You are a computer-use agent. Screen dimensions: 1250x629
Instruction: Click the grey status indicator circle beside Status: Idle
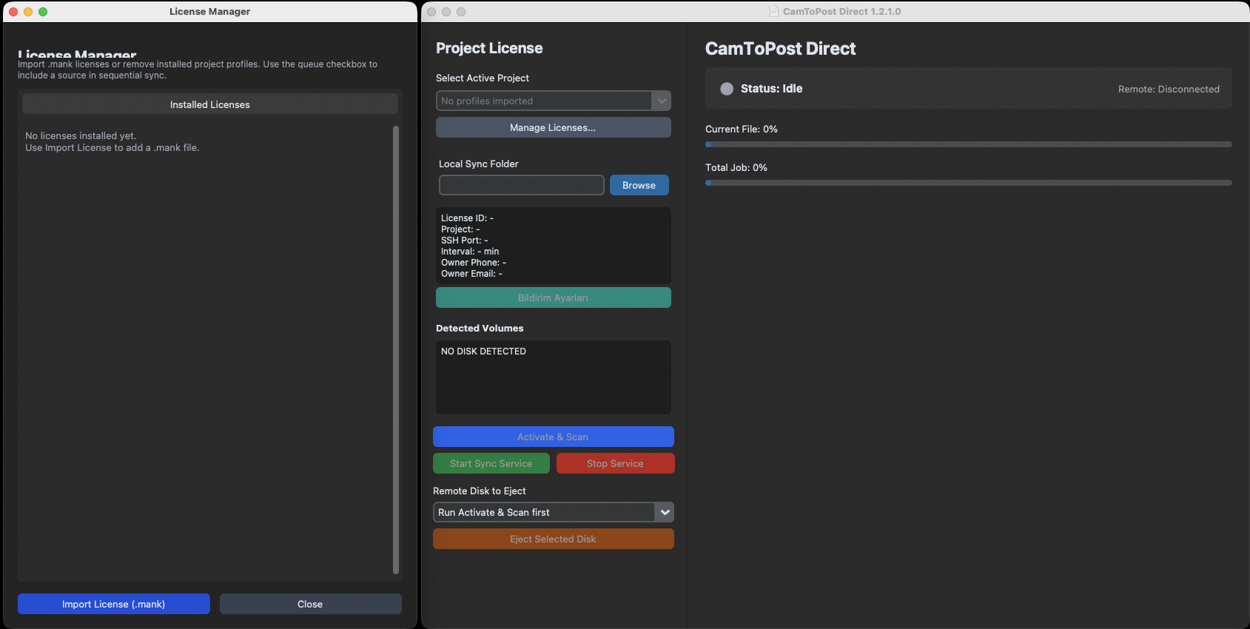(x=727, y=89)
